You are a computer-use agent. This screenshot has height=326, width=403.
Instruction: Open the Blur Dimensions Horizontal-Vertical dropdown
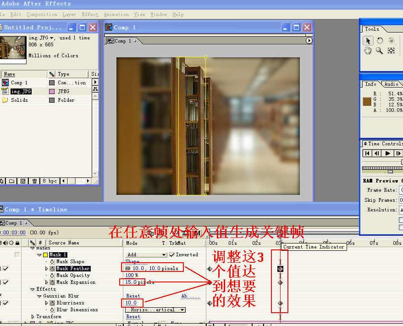click(x=156, y=310)
